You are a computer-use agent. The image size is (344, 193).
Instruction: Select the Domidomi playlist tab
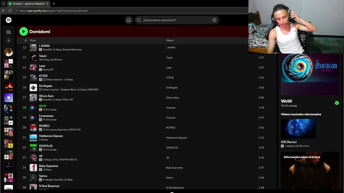pyautogui.click(x=28, y=4)
